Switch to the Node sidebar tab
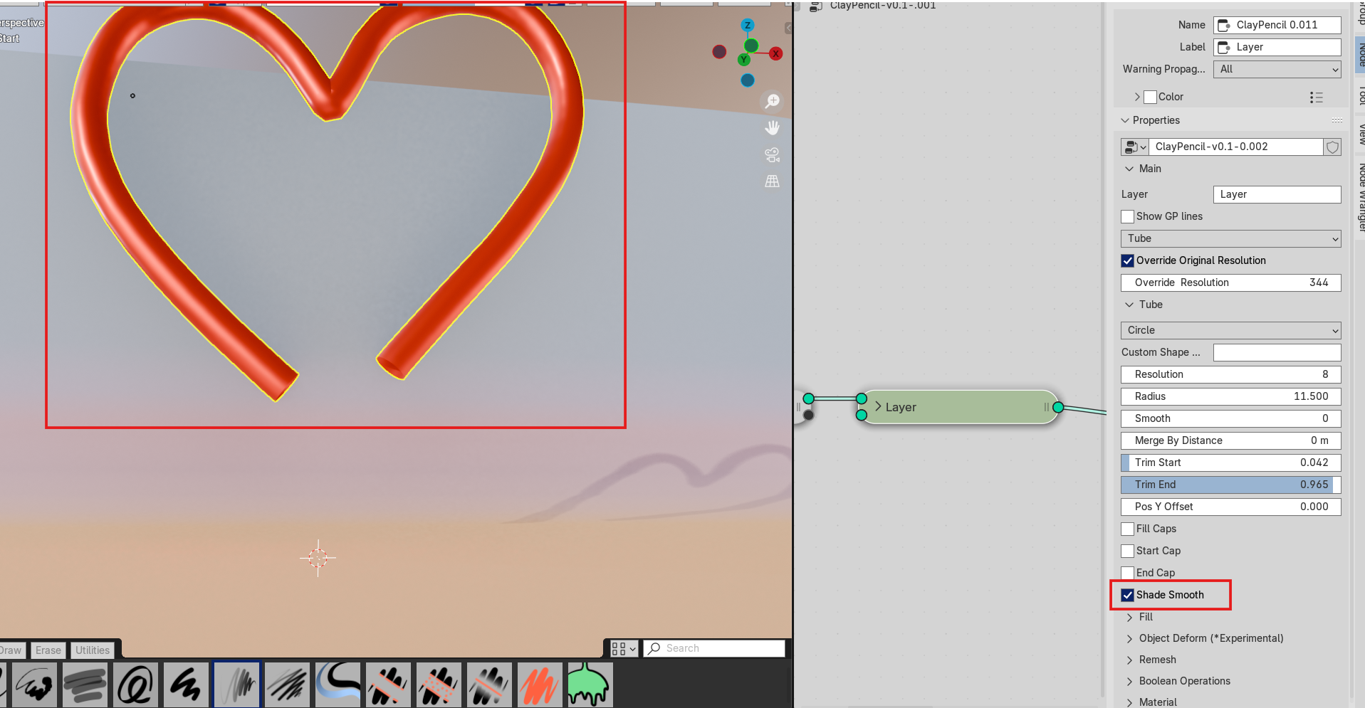The image size is (1365, 708). tap(1360, 53)
